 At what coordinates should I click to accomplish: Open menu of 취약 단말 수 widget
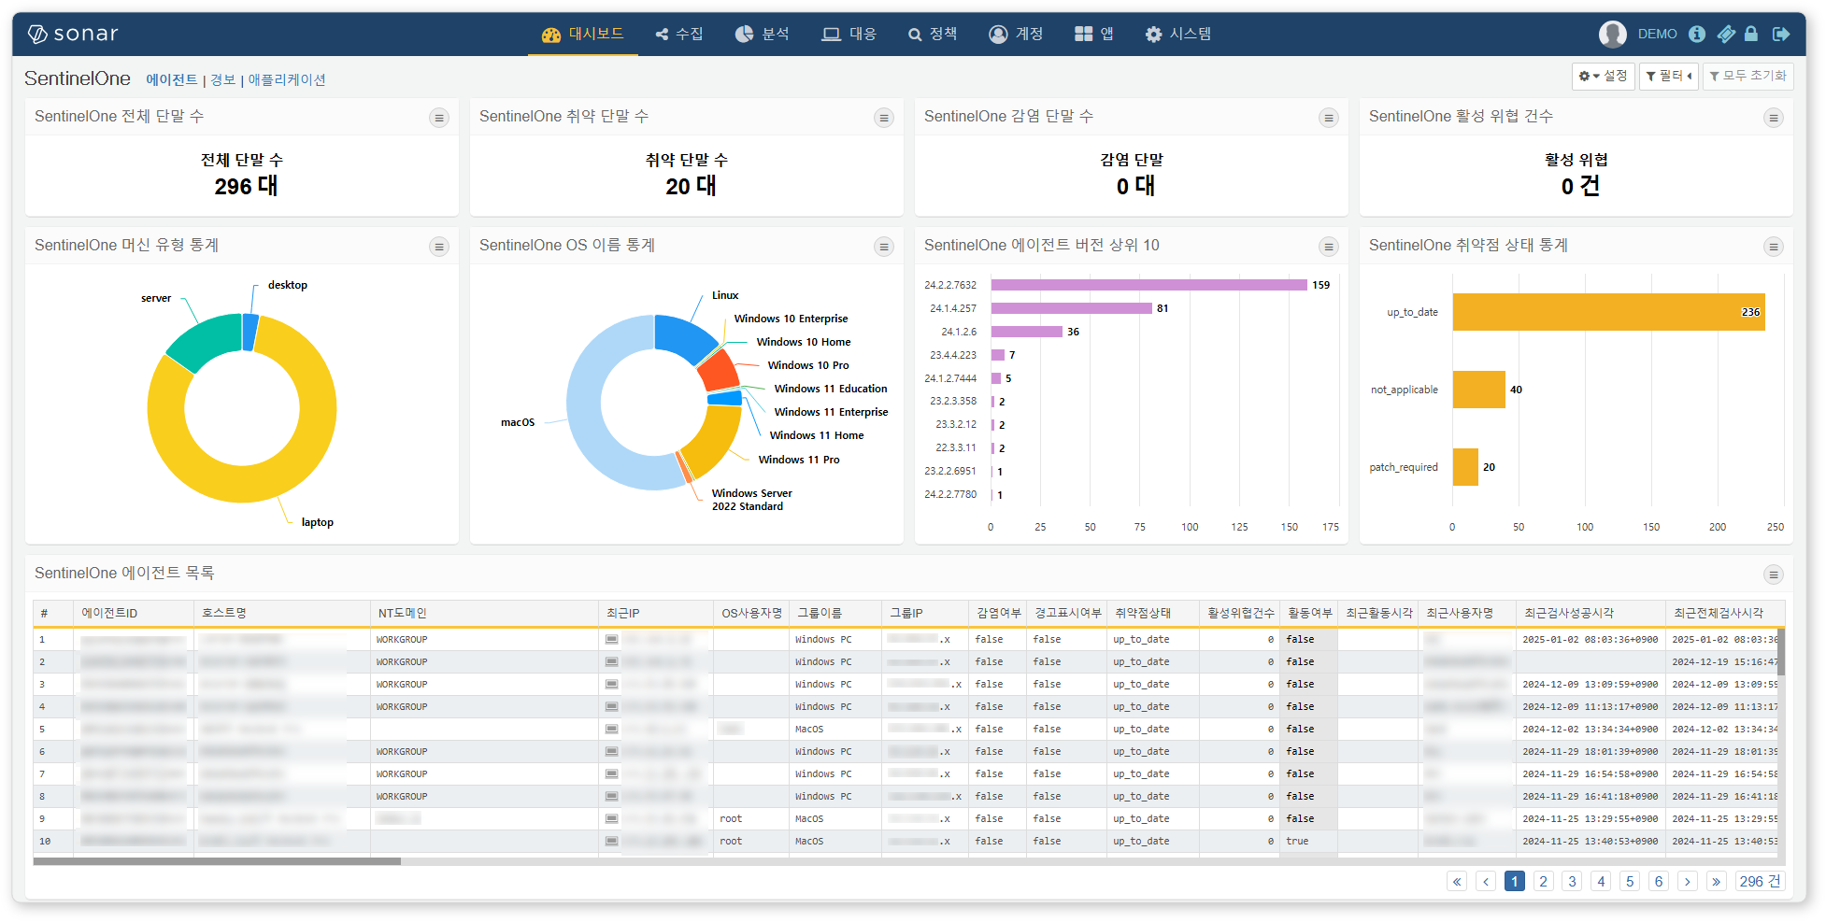[884, 118]
